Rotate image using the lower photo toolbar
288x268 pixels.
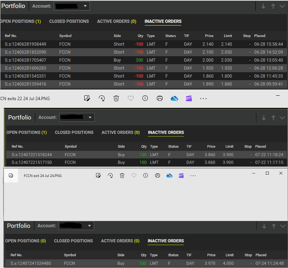pos(110,176)
